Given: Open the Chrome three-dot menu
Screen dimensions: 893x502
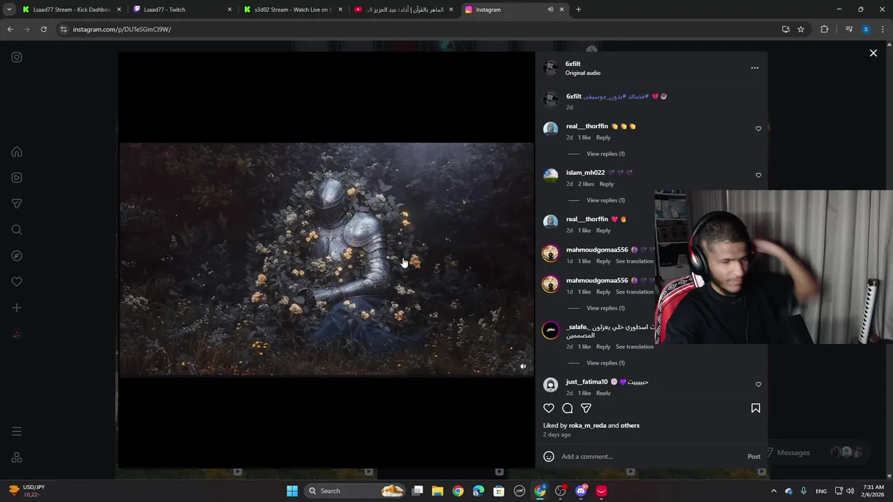Looking at the screenshot, I should [x=883, y=29].
